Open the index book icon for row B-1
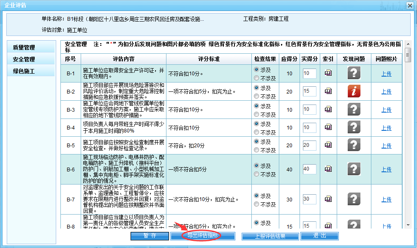 click(x=328, y=73)
